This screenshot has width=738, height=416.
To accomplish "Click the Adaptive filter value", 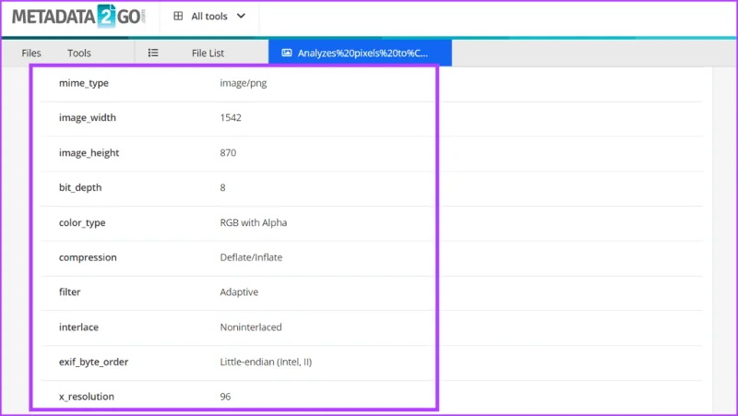I will [239, 292].
